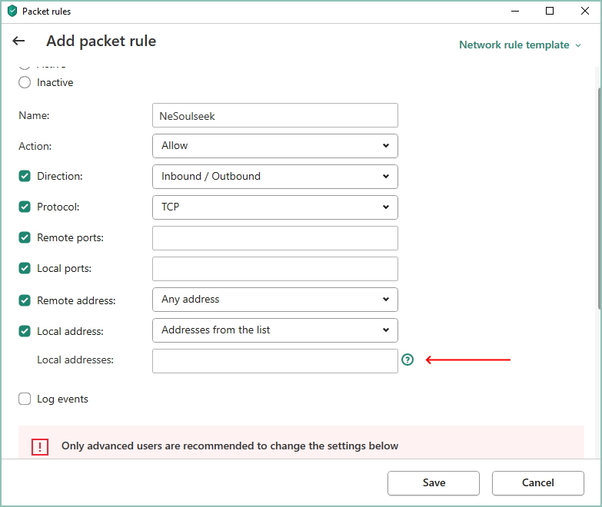Uncheck the Direction checkbox

tap(25, 176)
